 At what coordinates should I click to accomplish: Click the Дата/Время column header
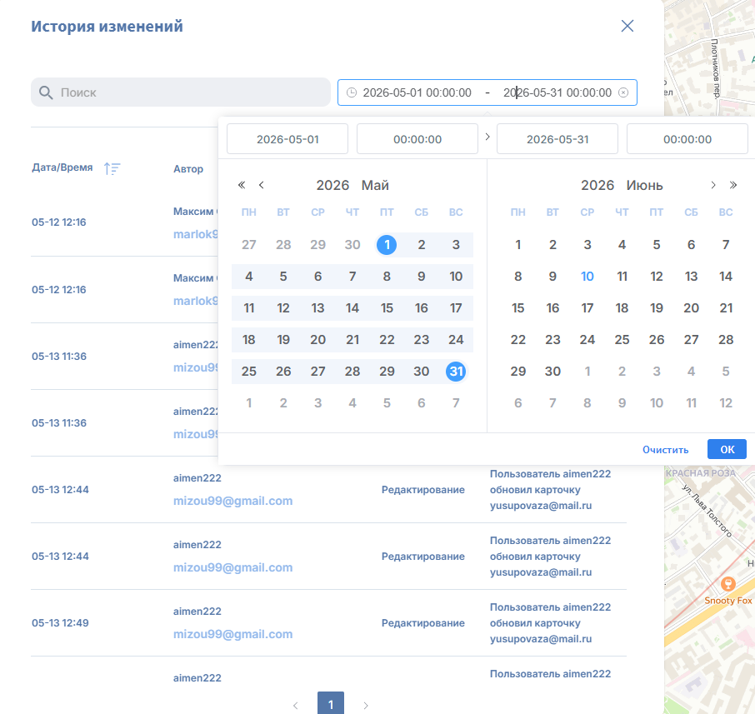62,167
